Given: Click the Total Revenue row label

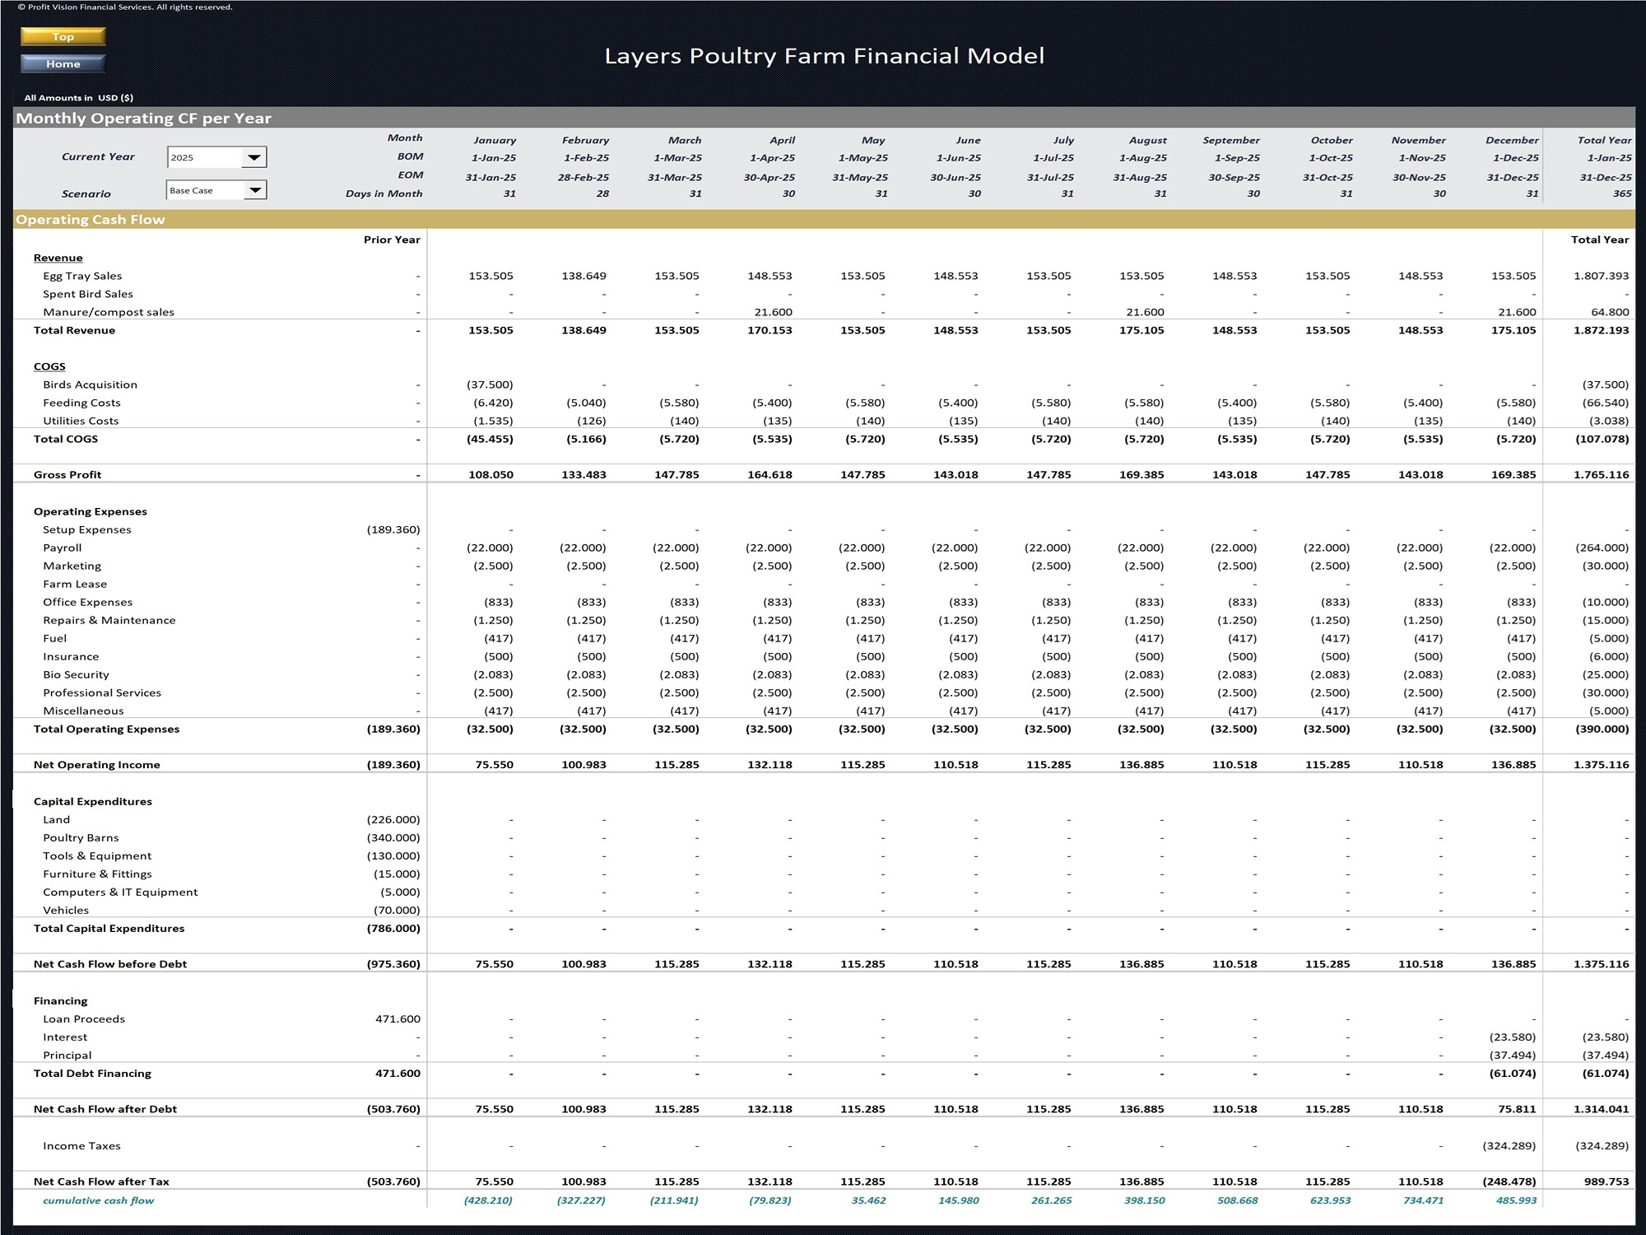Looking at the screenshot, I should coord(74,330).
